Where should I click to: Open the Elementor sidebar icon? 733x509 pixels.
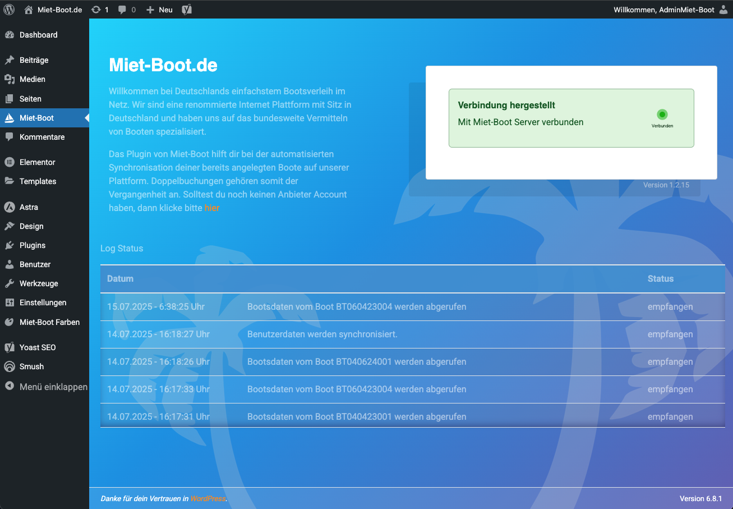10,162
